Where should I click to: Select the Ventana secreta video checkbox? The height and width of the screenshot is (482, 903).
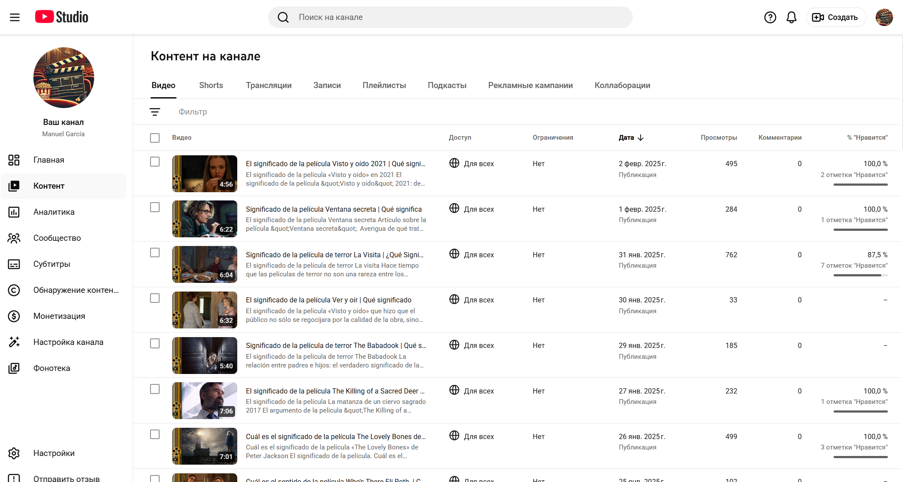click(155, 207)
